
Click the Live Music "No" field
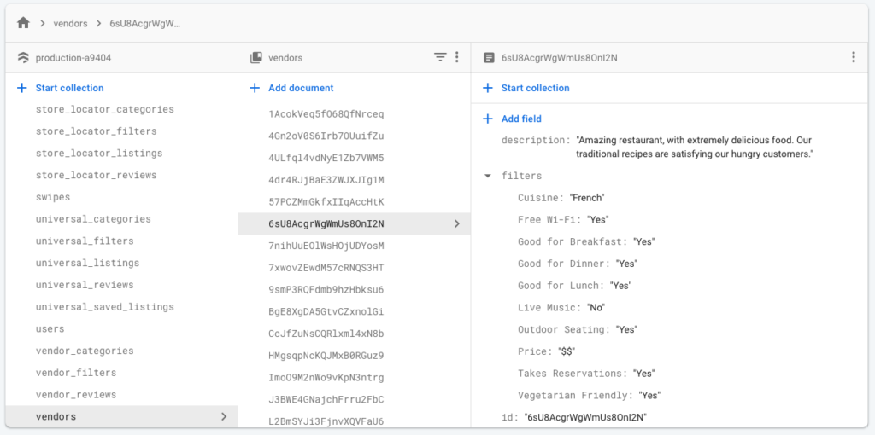[x=562, y=307]
